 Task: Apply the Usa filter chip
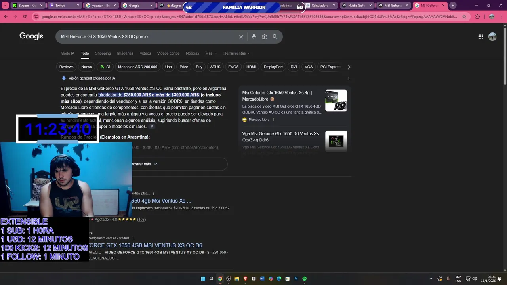point(168,67)
